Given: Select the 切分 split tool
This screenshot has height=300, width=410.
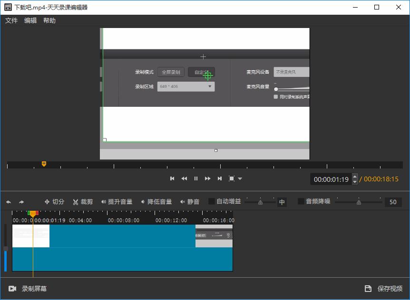Looking at the screenshot, I should (54, 202).
